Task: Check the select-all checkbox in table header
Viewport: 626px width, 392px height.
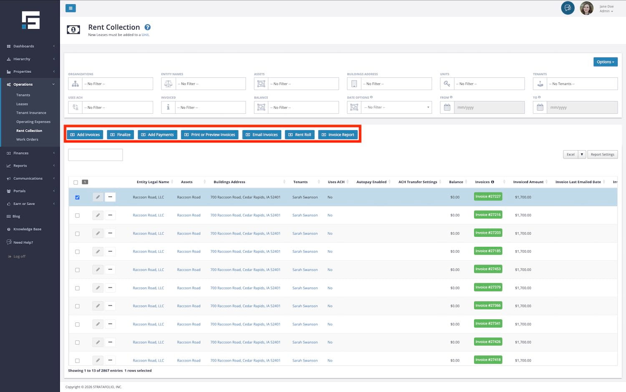Action: point(76,182)
